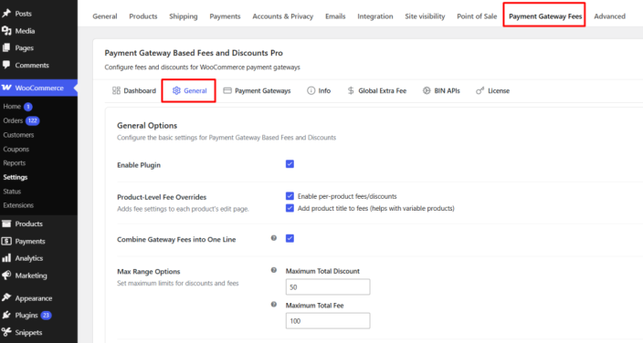Click help icon for Combine Gateway Fees

pyautogui.click(x=273, y=238)
